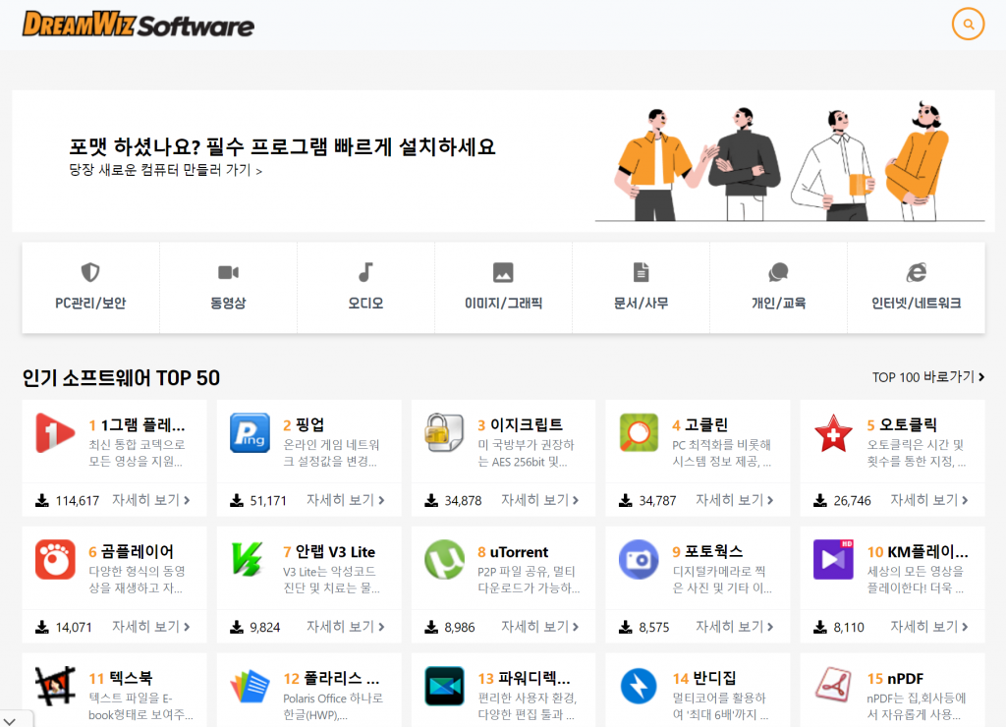The width and height of the screenshot is (1006, 727).
Task: Click the nPDF app icon
Action: pyautogui.click(x=833, y=686)
